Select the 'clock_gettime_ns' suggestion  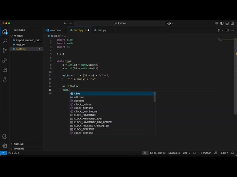tap(111, 111)
